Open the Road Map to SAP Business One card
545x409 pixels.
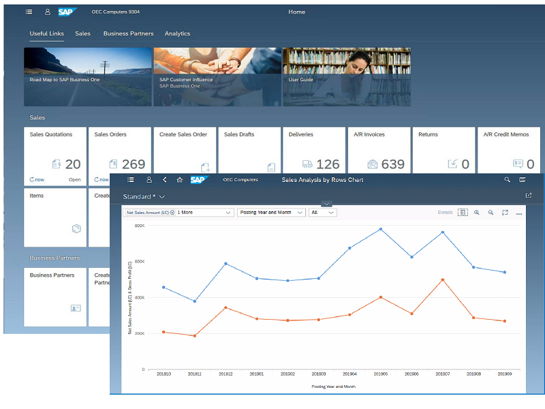88,77
